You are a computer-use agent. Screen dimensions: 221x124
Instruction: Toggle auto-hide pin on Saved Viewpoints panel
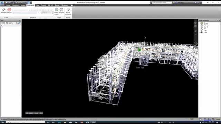tap(217, 20)
